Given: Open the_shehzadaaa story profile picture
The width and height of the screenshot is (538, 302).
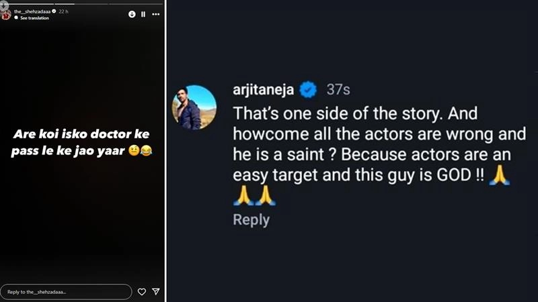Looking at the screenshot, I should coord(6,13).
